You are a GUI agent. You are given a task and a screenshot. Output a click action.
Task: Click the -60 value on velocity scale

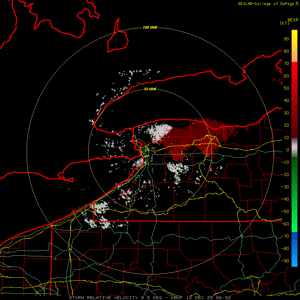285,224
